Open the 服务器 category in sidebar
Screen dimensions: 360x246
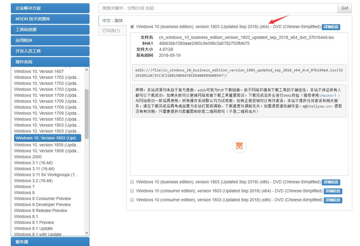coord(50,242)
